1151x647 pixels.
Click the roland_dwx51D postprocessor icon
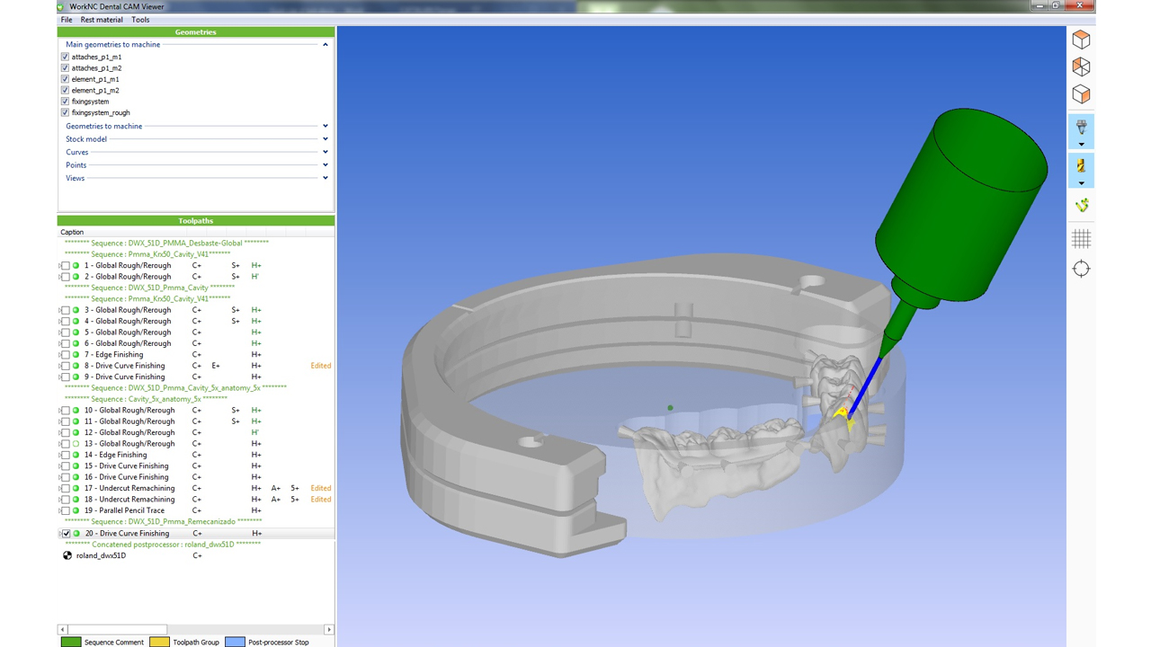[x=67, y=555]
